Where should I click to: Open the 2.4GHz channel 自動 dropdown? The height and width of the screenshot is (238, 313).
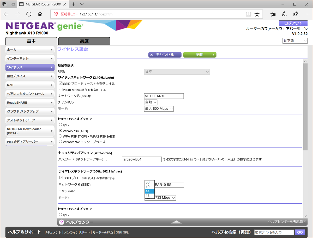151,102
